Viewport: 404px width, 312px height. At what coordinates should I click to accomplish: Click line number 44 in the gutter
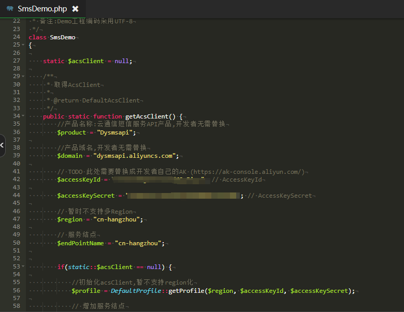click(x=16, y=196)
